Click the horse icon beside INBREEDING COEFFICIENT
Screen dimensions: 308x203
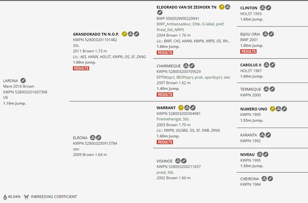(x=26, y=197)
